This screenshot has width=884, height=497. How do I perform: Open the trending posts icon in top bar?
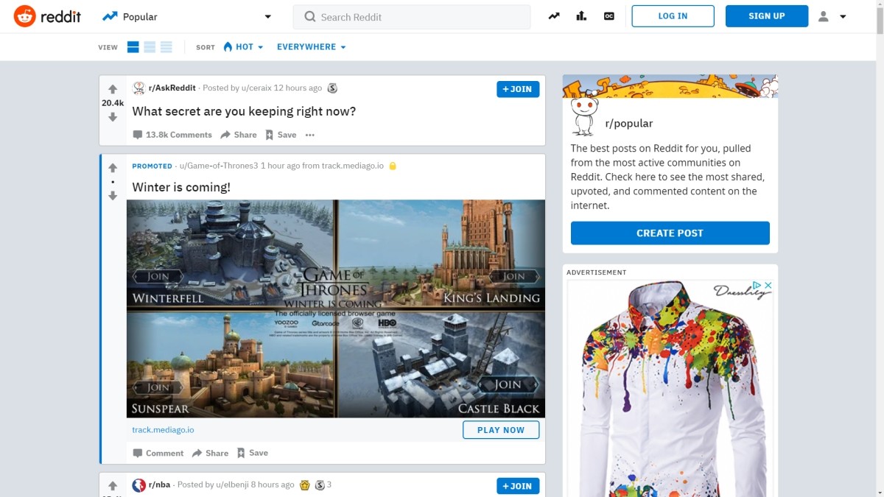553,15
